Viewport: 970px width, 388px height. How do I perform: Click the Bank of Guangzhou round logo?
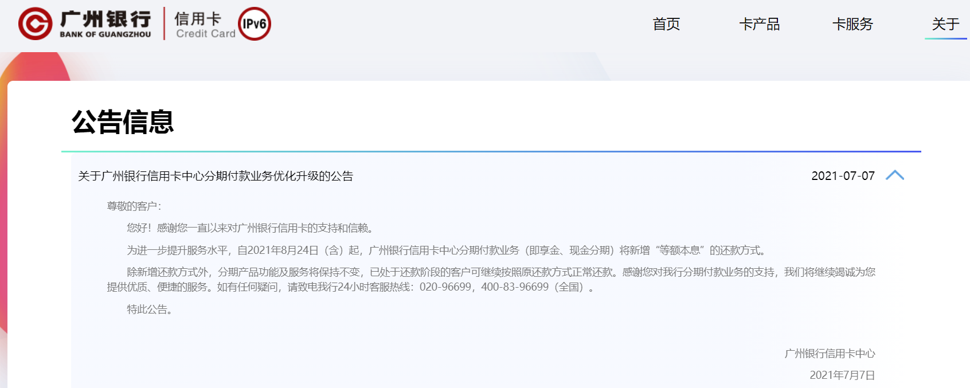click(x=36, y=23)
